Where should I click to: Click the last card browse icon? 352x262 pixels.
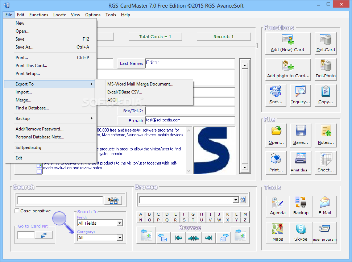240,235
